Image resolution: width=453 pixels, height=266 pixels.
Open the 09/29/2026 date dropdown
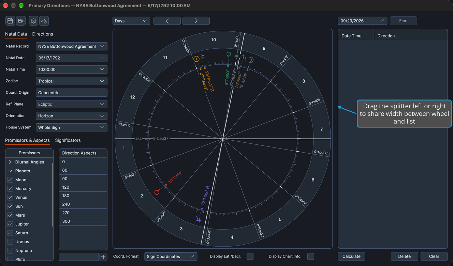363,21
